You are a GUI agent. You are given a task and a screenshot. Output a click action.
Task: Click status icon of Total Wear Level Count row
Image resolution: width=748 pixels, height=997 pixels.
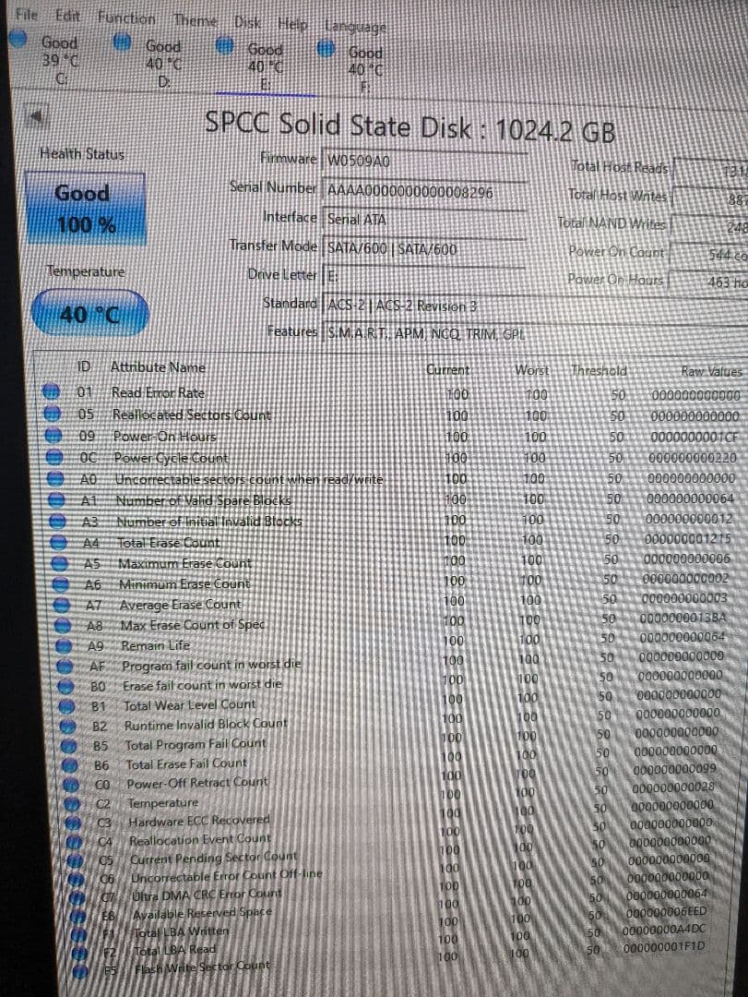66,706
